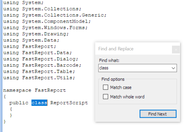
Task: Click the using FastReport.Barcode line
Action: (42, 65)
